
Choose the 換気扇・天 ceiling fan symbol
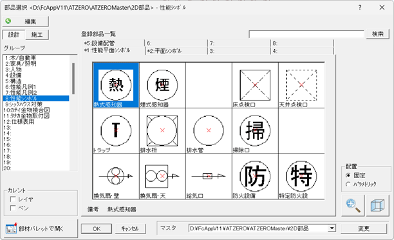[162, 177]
